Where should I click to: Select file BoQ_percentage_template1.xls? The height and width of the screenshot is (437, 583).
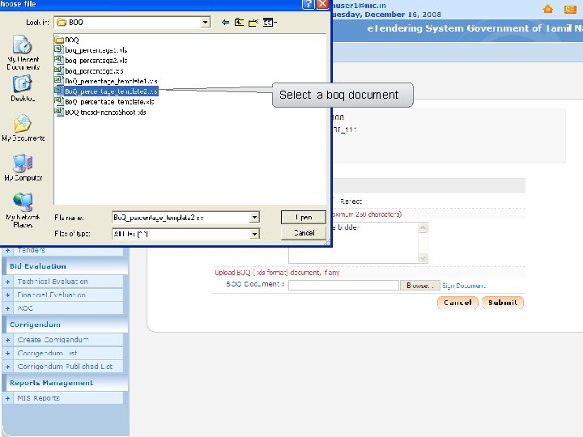pyautogui.click(x=106, y=81)
